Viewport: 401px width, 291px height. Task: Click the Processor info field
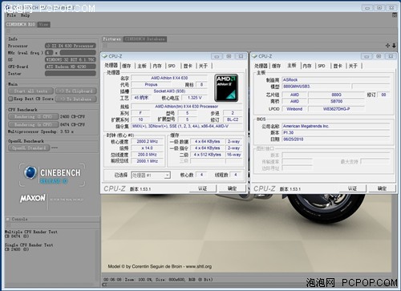click(71, 46)
